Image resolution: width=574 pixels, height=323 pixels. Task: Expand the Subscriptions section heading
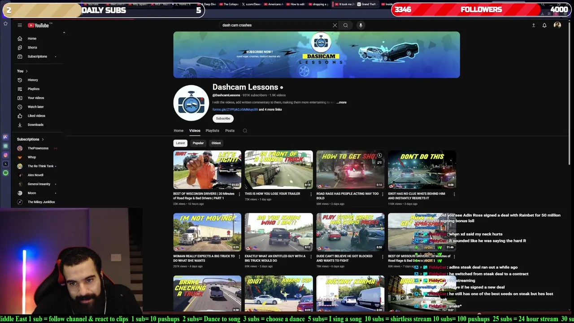pyautogui.click(x=30, y=139)
